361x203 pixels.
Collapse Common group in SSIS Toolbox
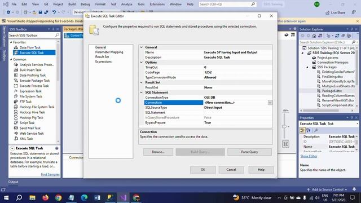[x=11, y=59]
